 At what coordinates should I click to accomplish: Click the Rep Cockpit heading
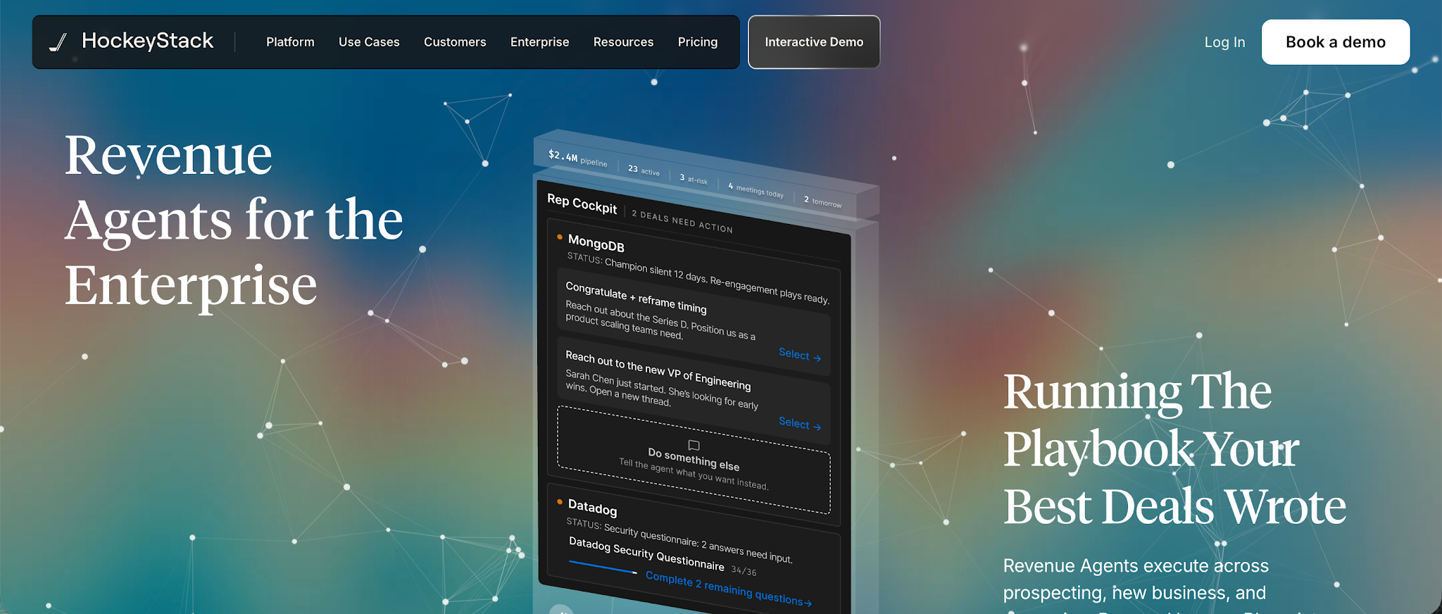[582, 203]
